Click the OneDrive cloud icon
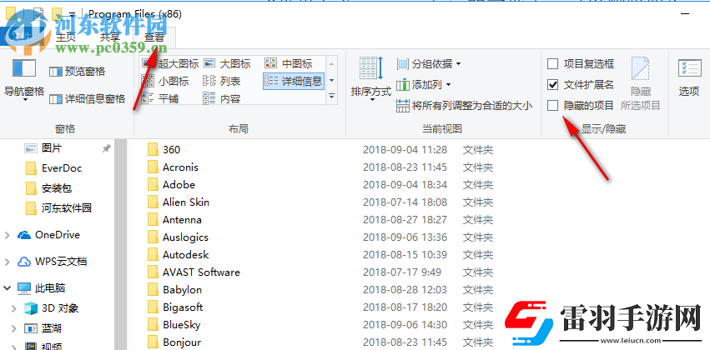Image resolution: width=710 pixels, height=350 pixels. (x=24, y=235)
